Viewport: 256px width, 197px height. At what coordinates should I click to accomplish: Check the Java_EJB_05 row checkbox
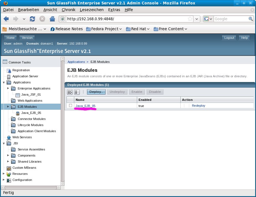[70, 106]
